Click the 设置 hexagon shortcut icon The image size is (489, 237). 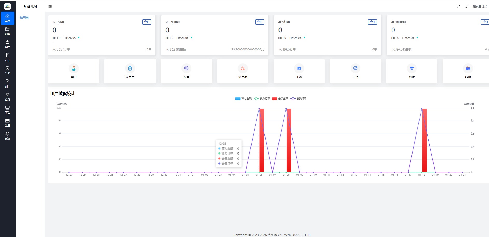pos(186,68)
